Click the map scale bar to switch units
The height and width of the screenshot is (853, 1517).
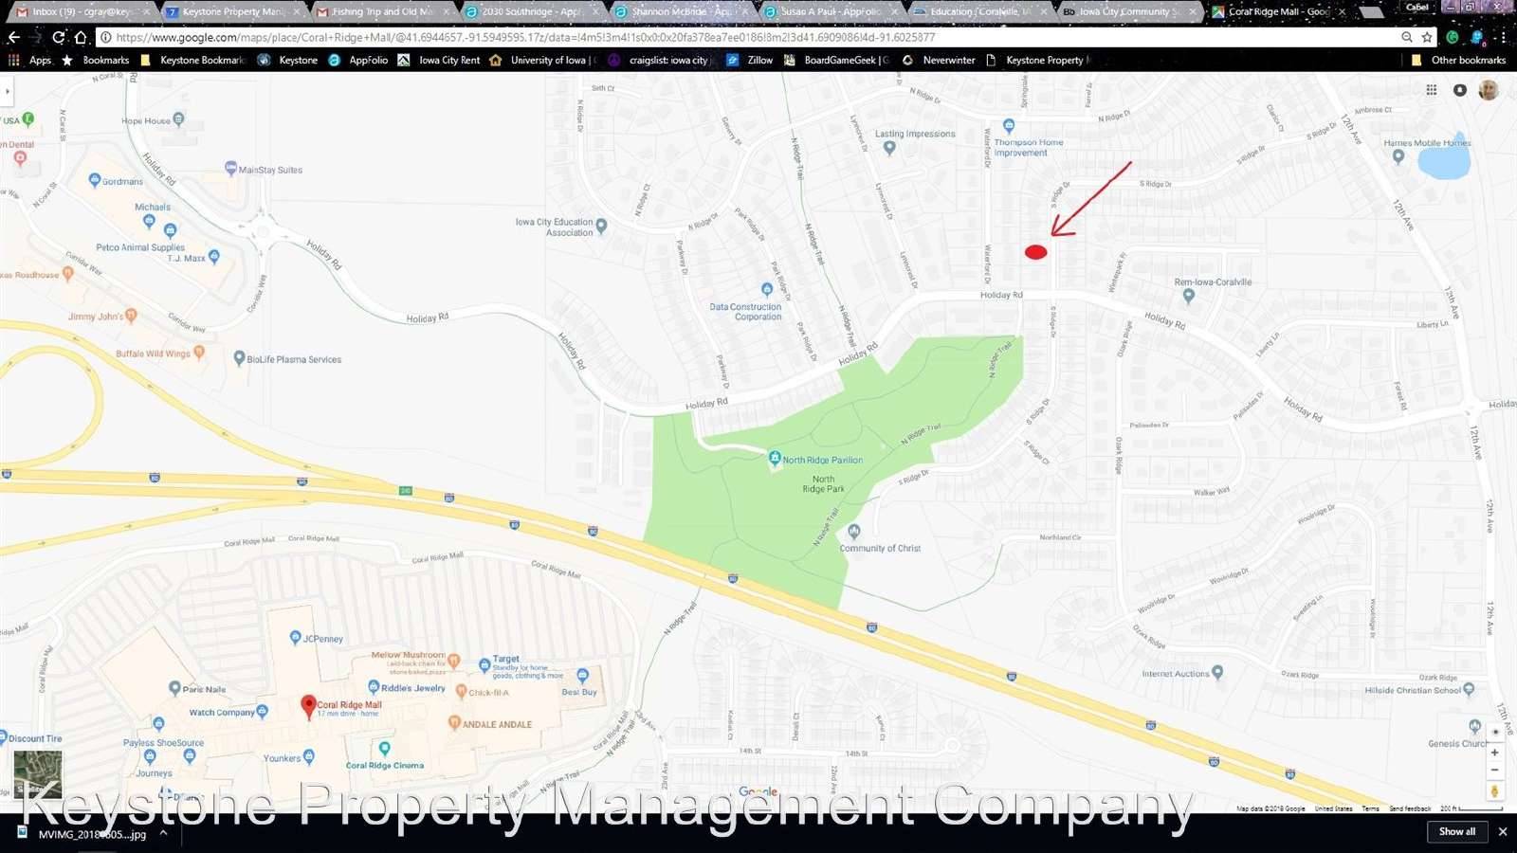(x=1471, y=808)
